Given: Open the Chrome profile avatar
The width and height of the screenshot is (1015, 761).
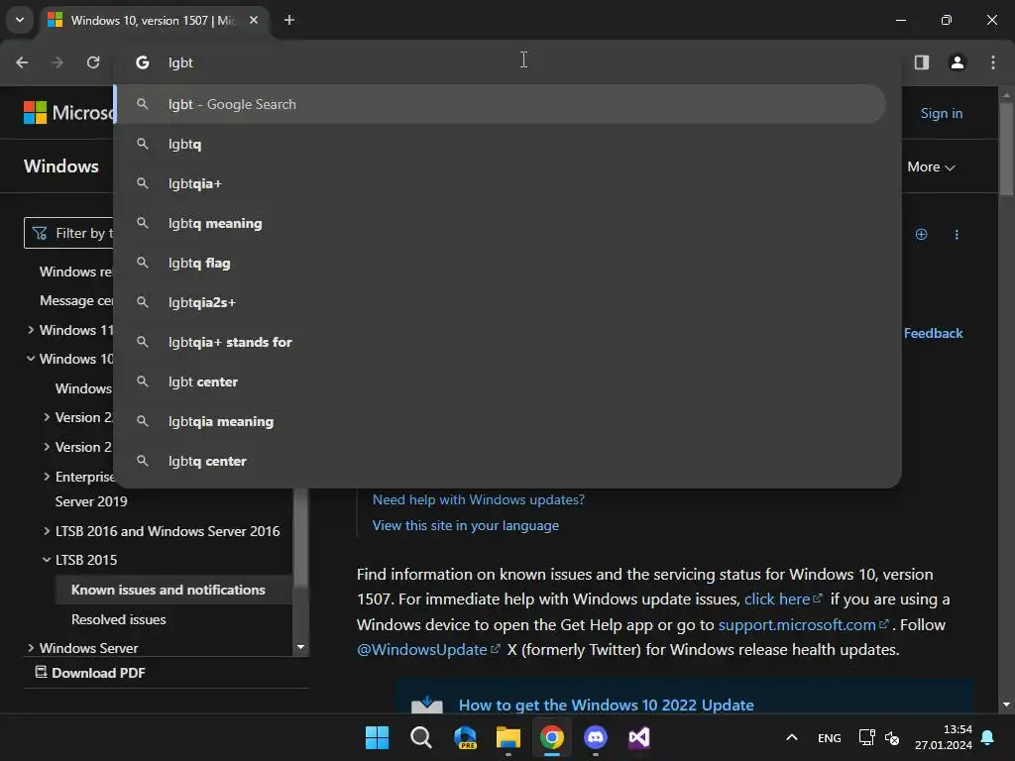Looking at the screenshot, I should (958, 62).
